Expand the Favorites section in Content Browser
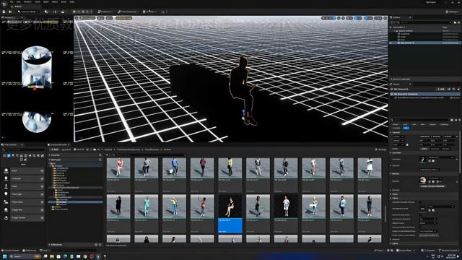 (50, 155)
